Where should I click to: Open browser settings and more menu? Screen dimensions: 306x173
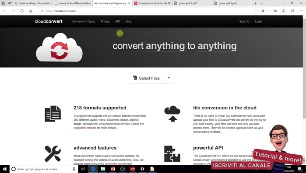click(301, 11)
